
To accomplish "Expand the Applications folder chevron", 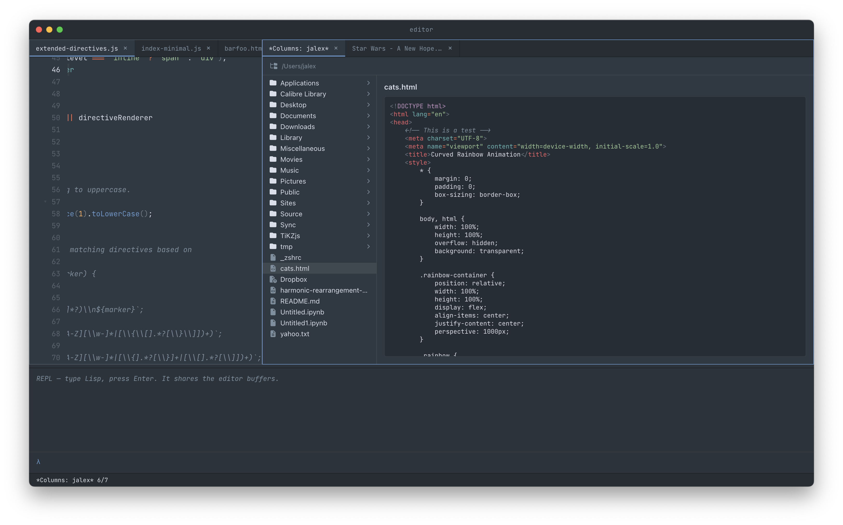I will click(368, 83).
